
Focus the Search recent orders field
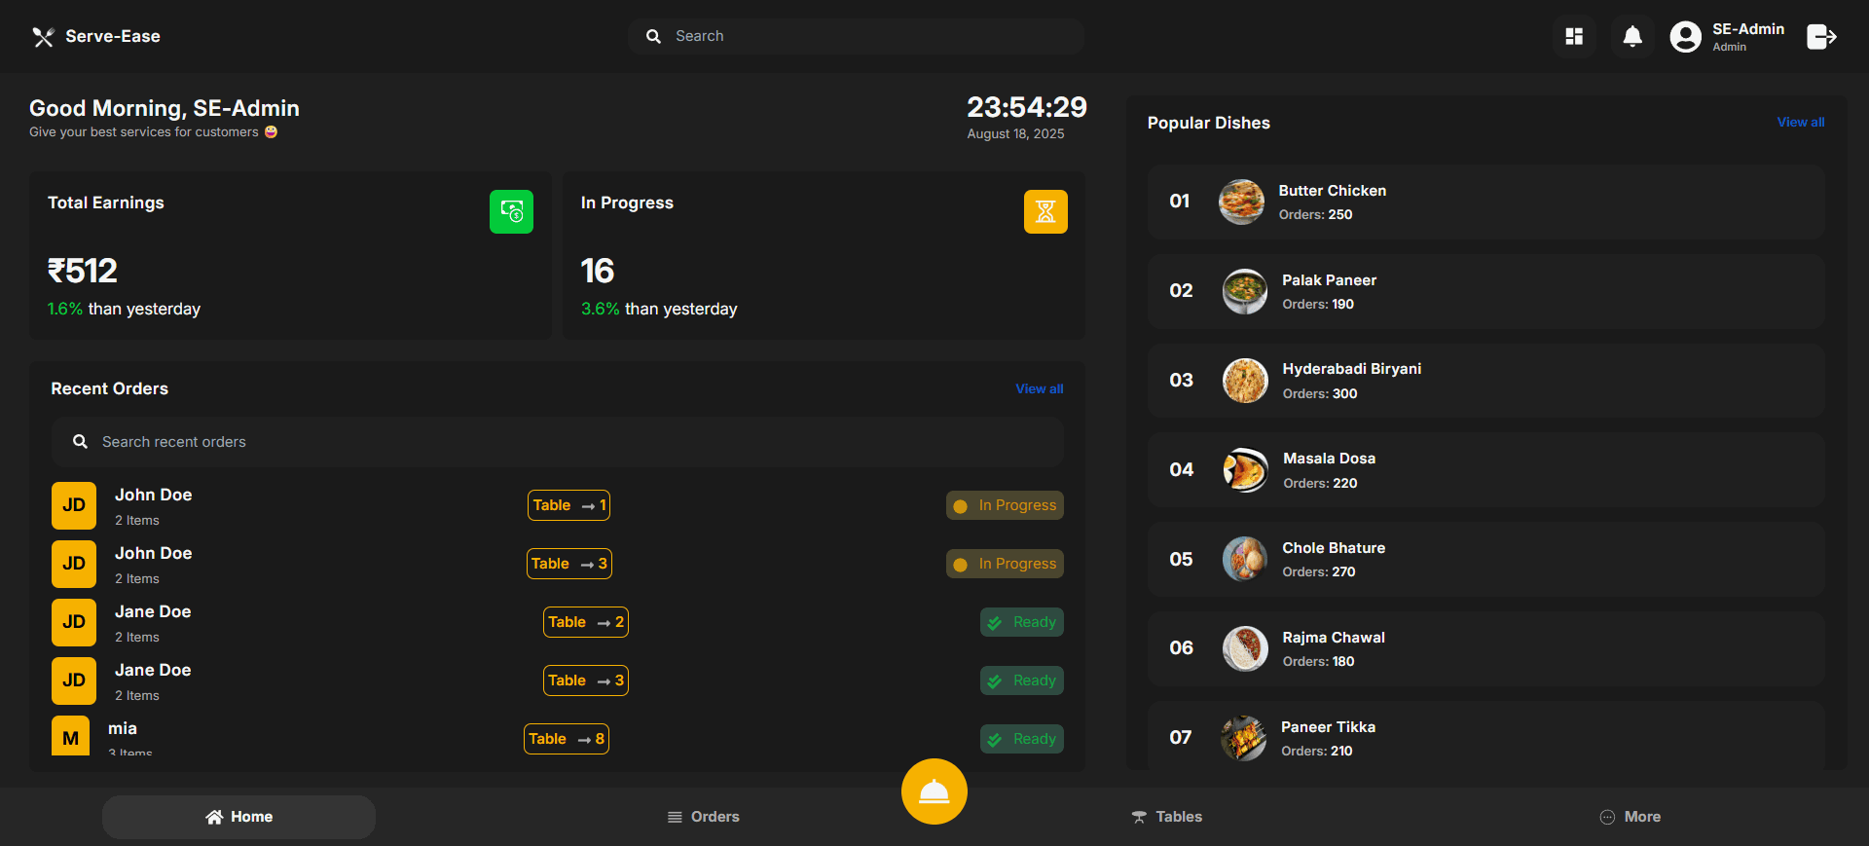point(558,442)
